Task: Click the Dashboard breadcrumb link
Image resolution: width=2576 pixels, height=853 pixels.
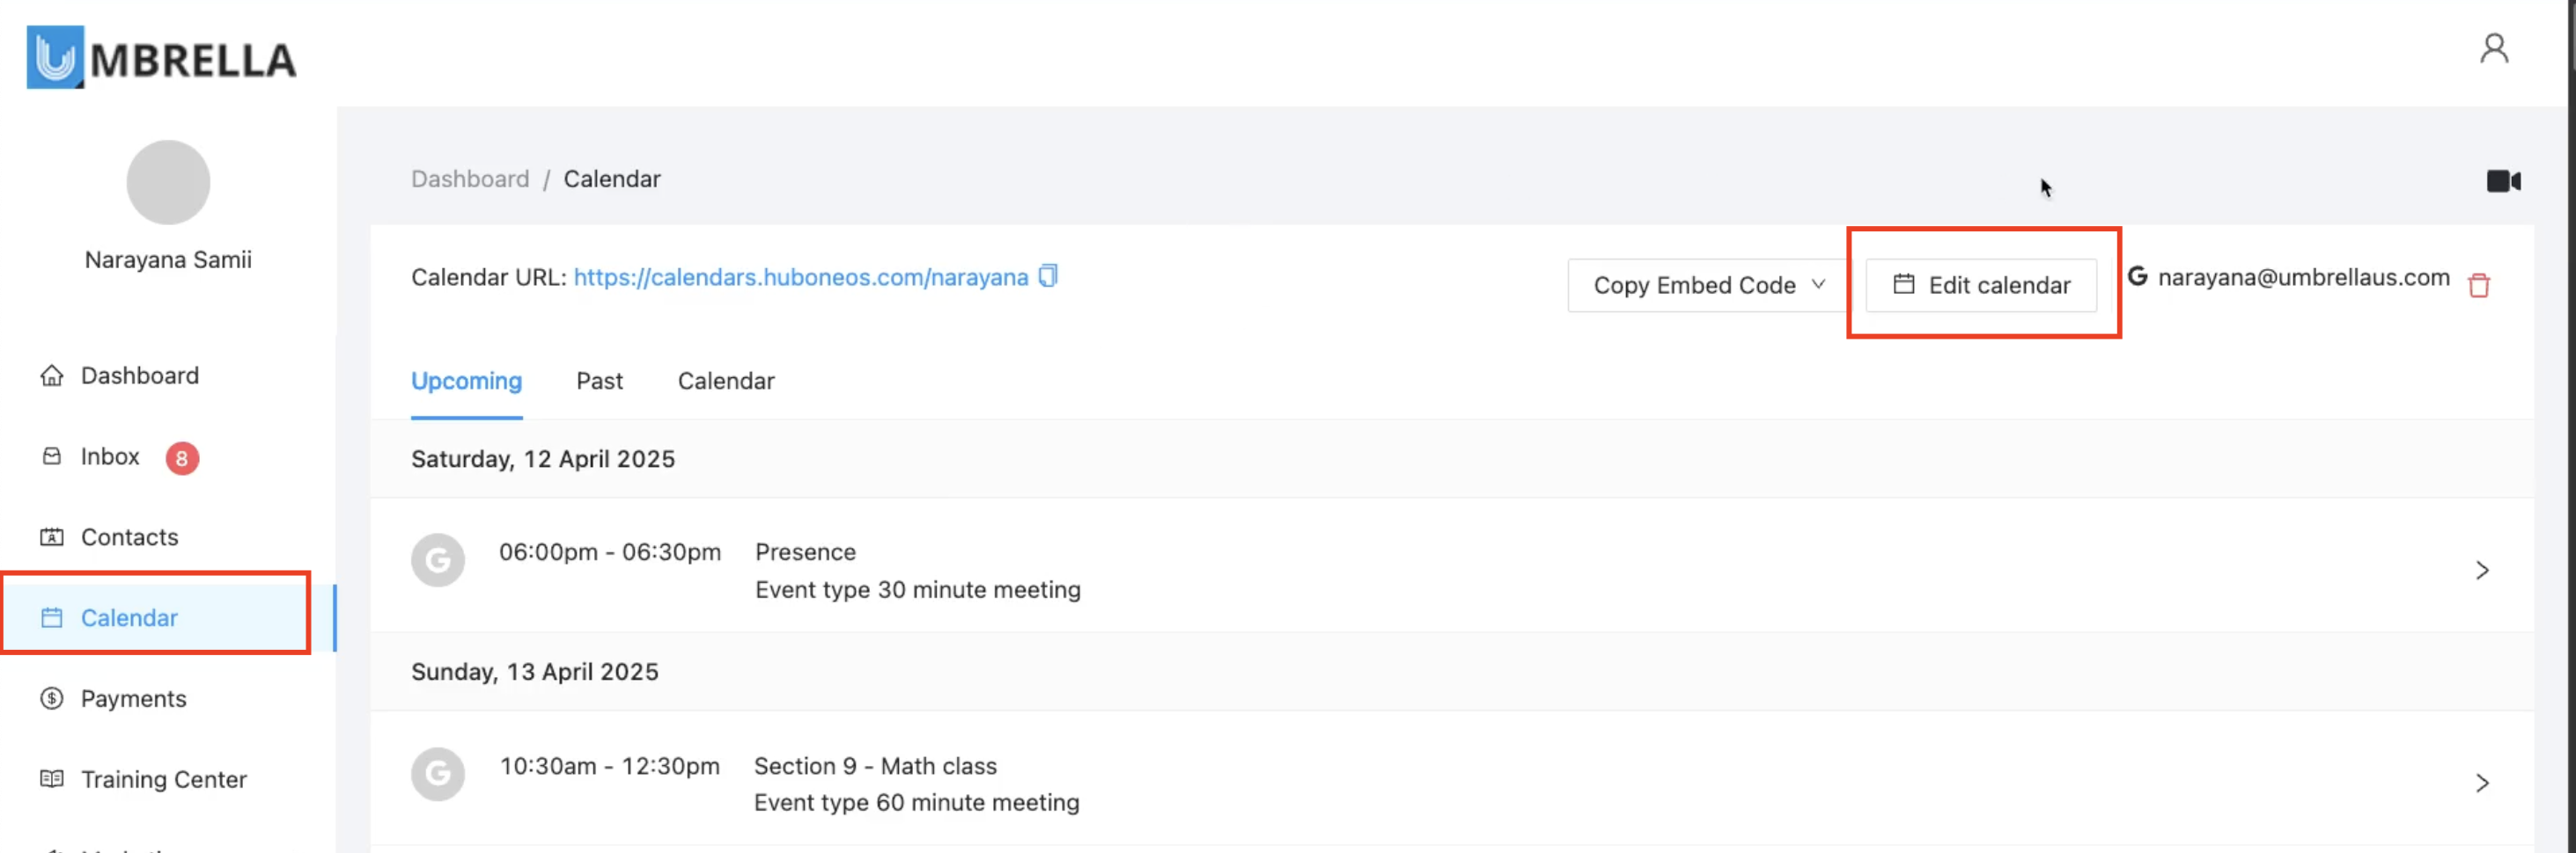Action: (470, 179)
